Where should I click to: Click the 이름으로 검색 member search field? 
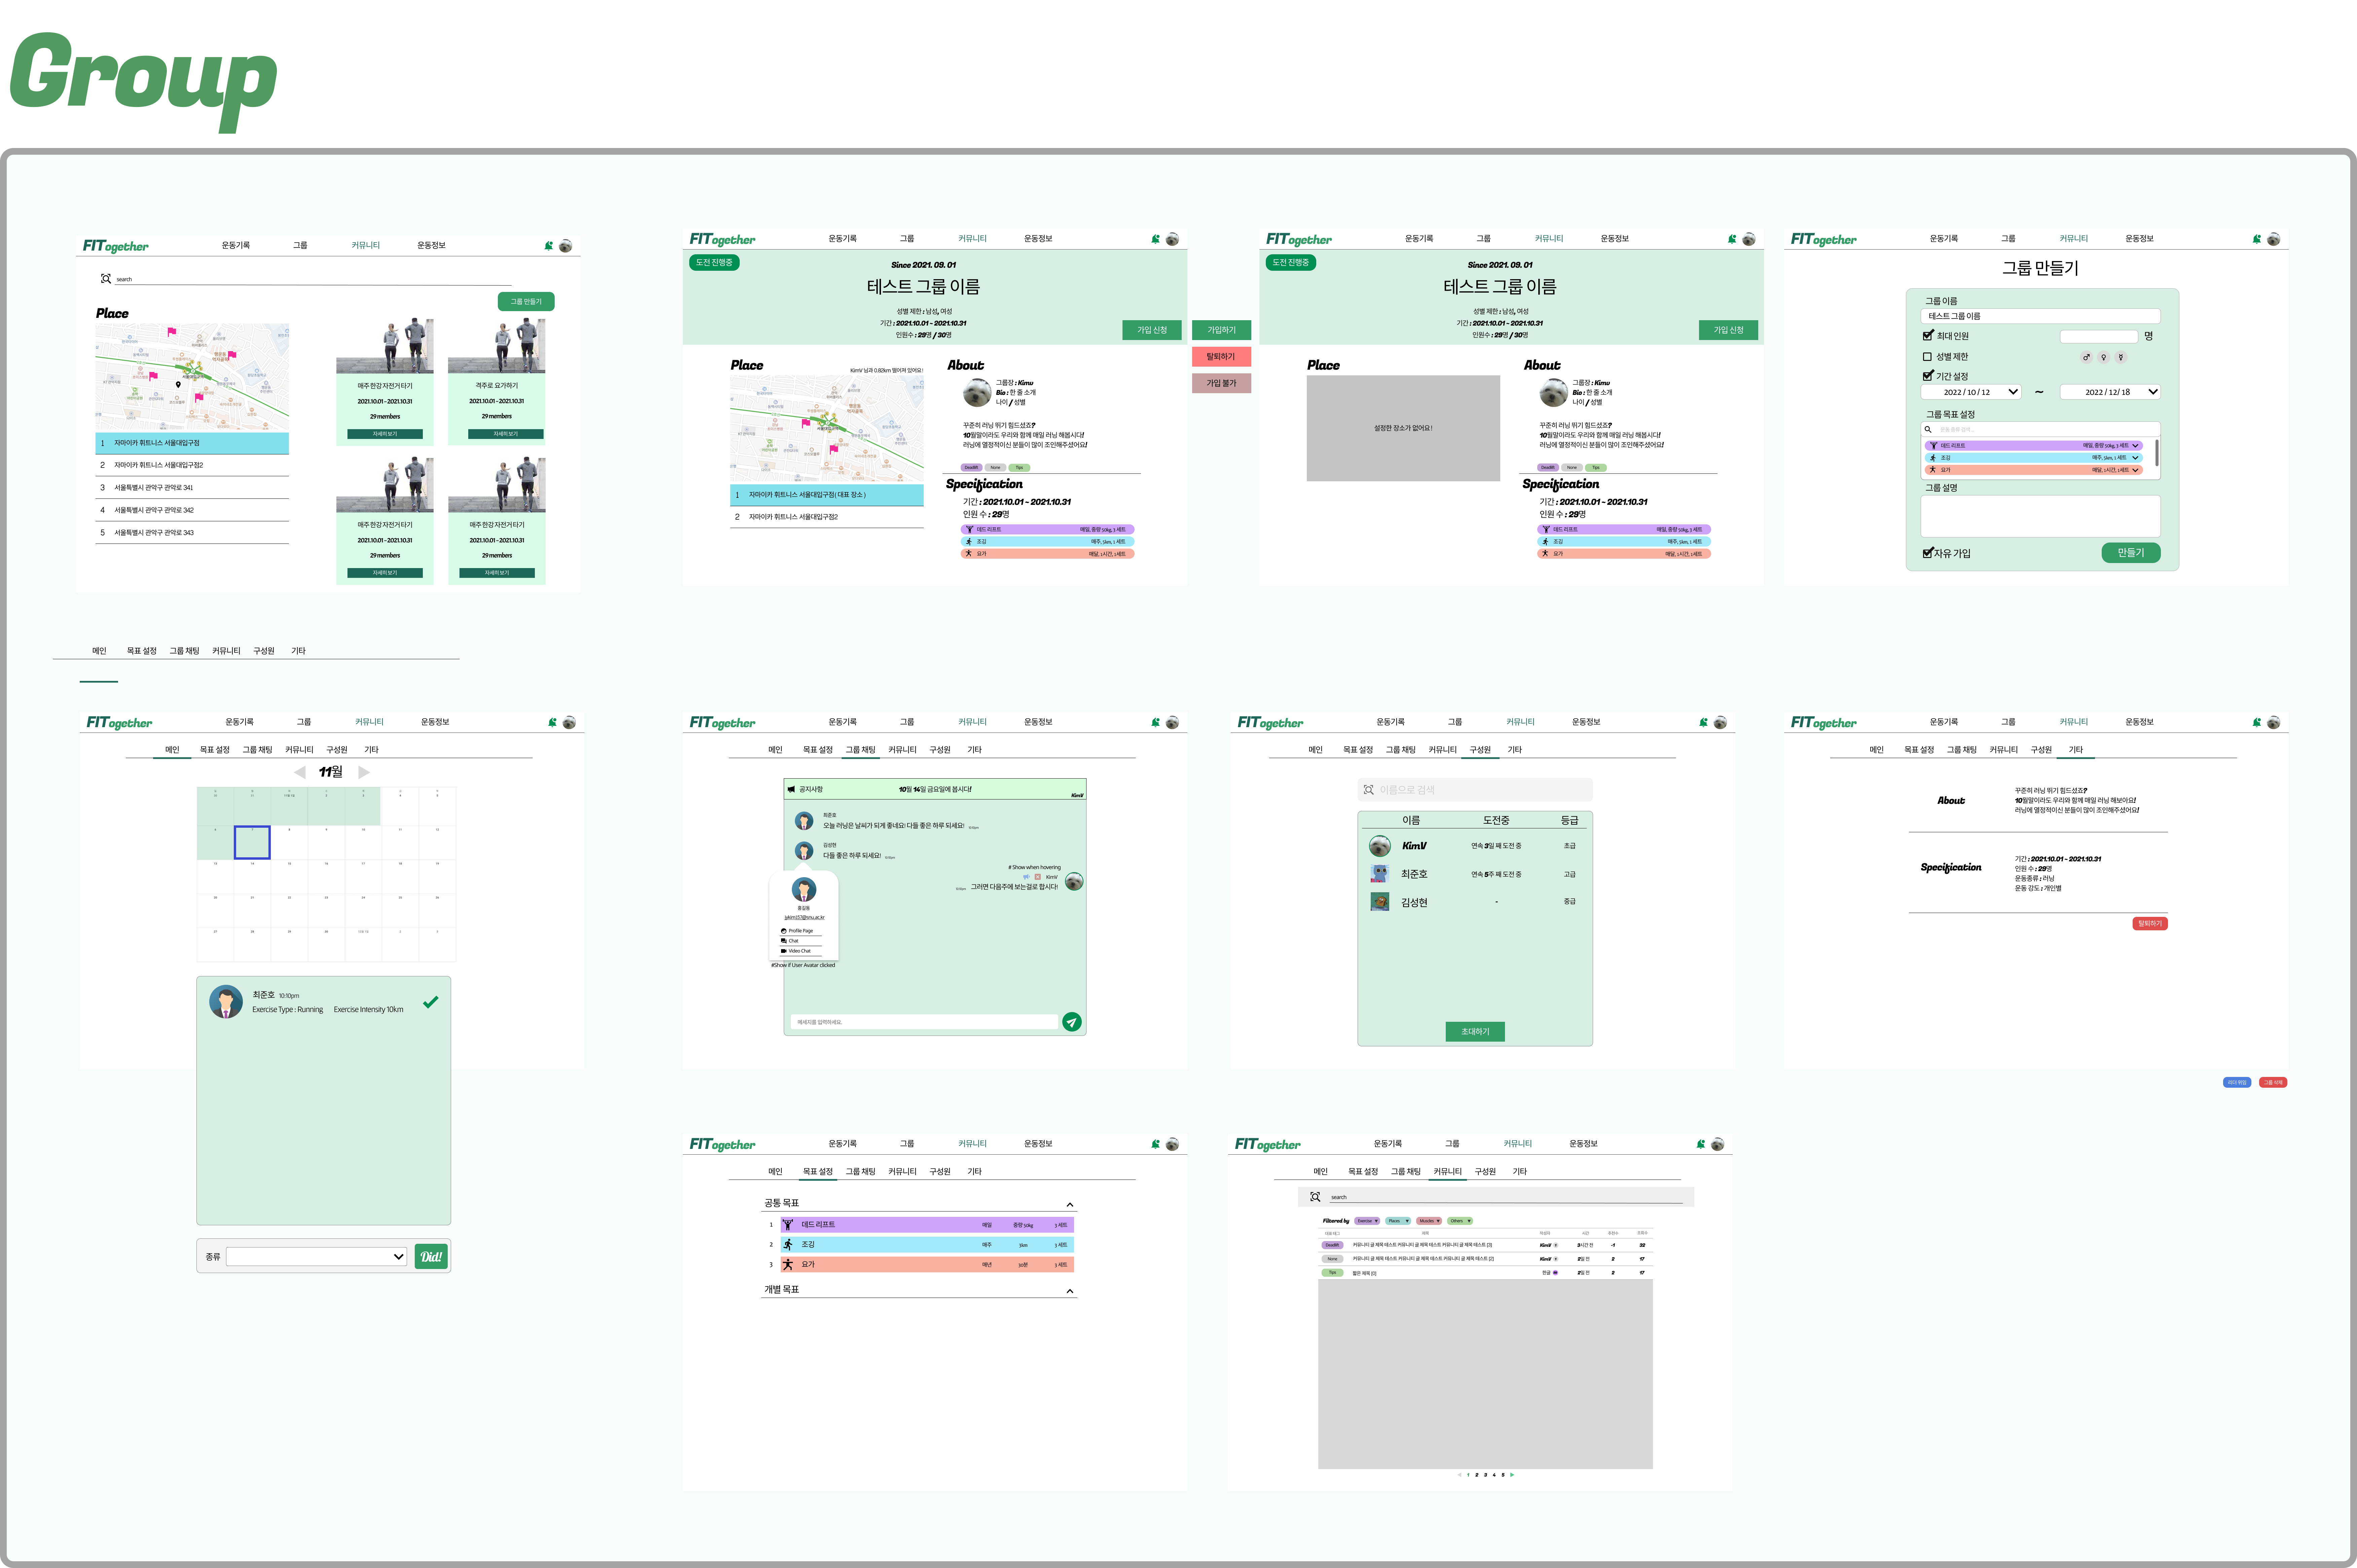(1475, 790)
